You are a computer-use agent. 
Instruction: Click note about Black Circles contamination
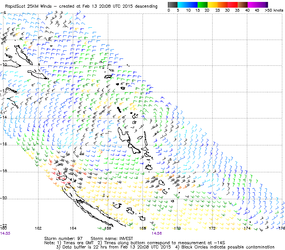click(225, 247)
